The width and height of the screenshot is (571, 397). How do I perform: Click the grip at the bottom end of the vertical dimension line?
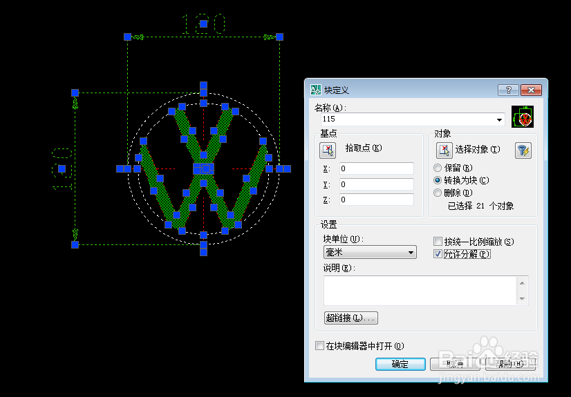pos(75,244)
